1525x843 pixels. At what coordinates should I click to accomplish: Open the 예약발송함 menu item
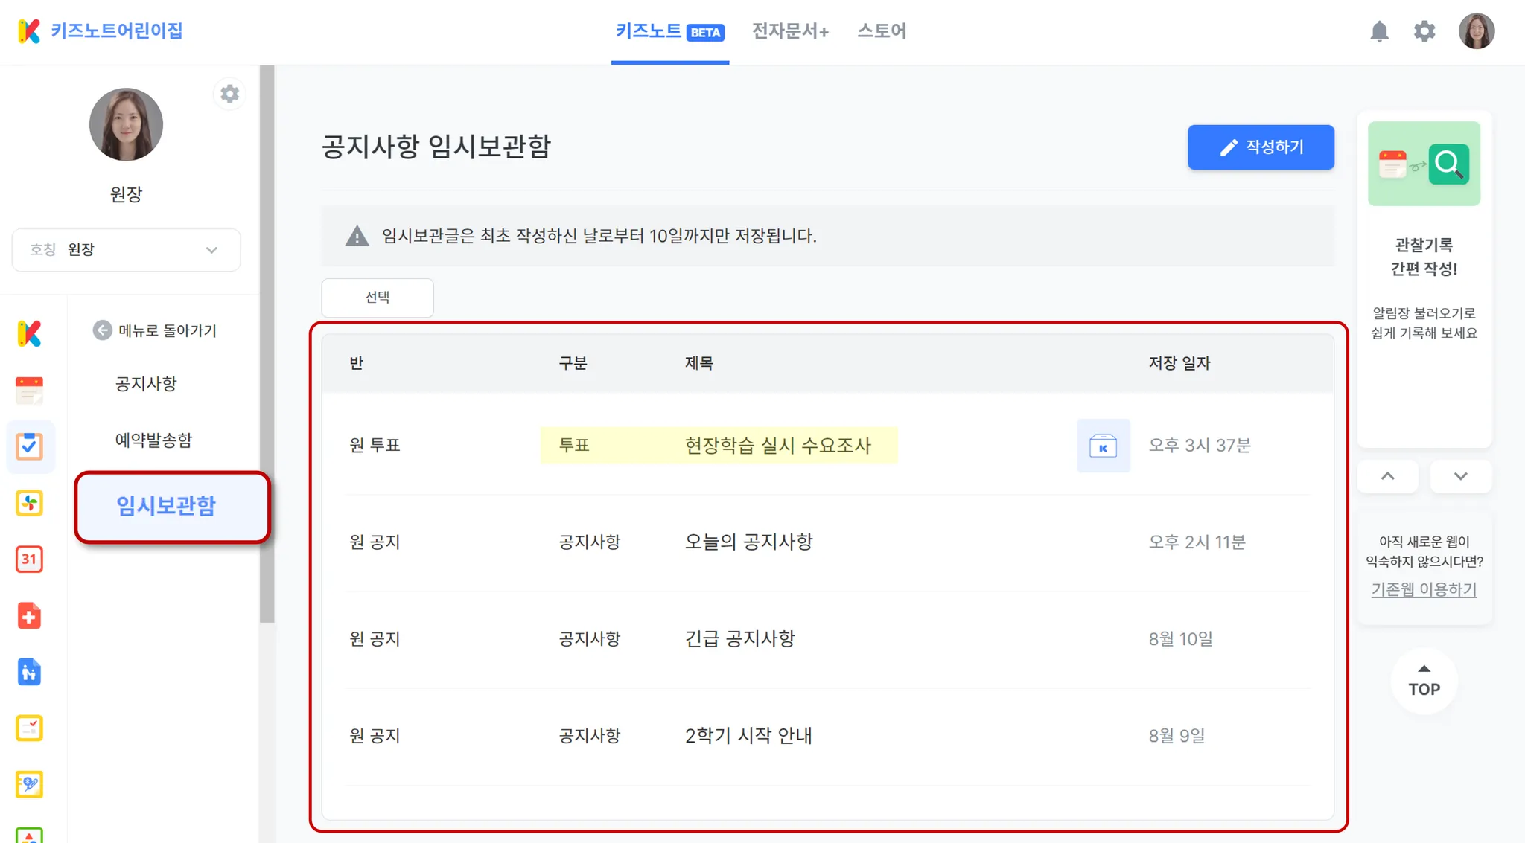coord(153,440)
